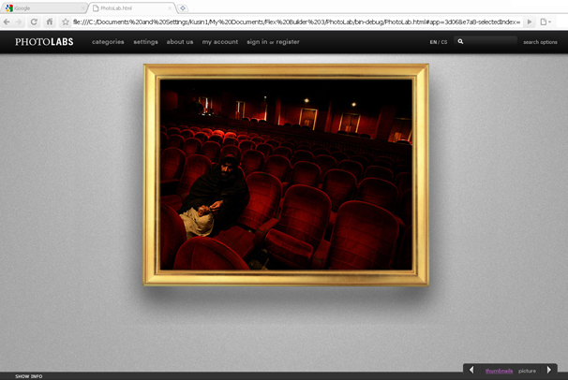Click the sign in or register link
Image resolution: width=568 pixels, height=380 pixels.
pyautogui.click(x=273, y=42)
